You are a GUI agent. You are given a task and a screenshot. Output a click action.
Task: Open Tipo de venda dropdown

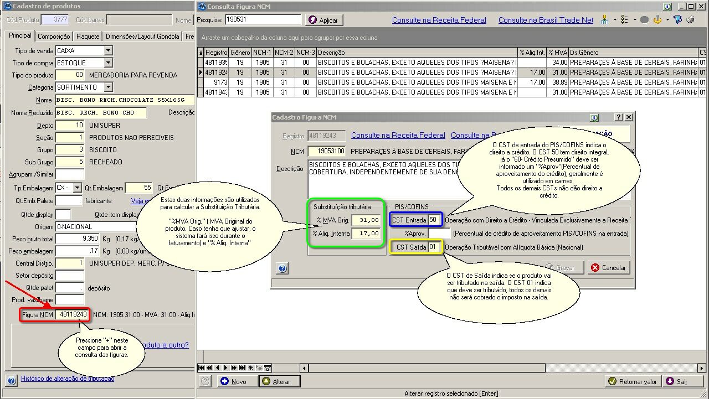point(108,50)
